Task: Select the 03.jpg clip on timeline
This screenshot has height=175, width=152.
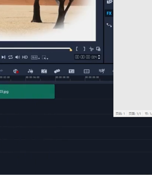Action: pos(27,91)
